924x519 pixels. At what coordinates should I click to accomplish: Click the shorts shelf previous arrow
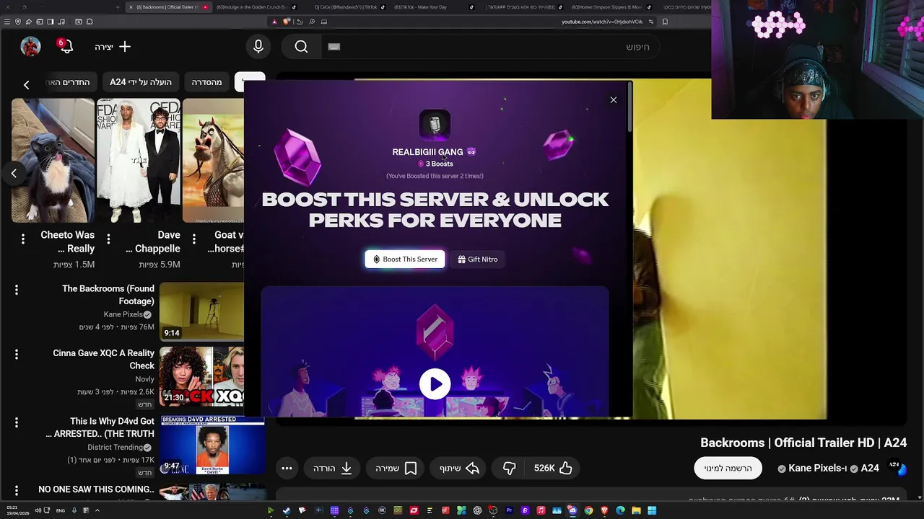click(14, 173)
